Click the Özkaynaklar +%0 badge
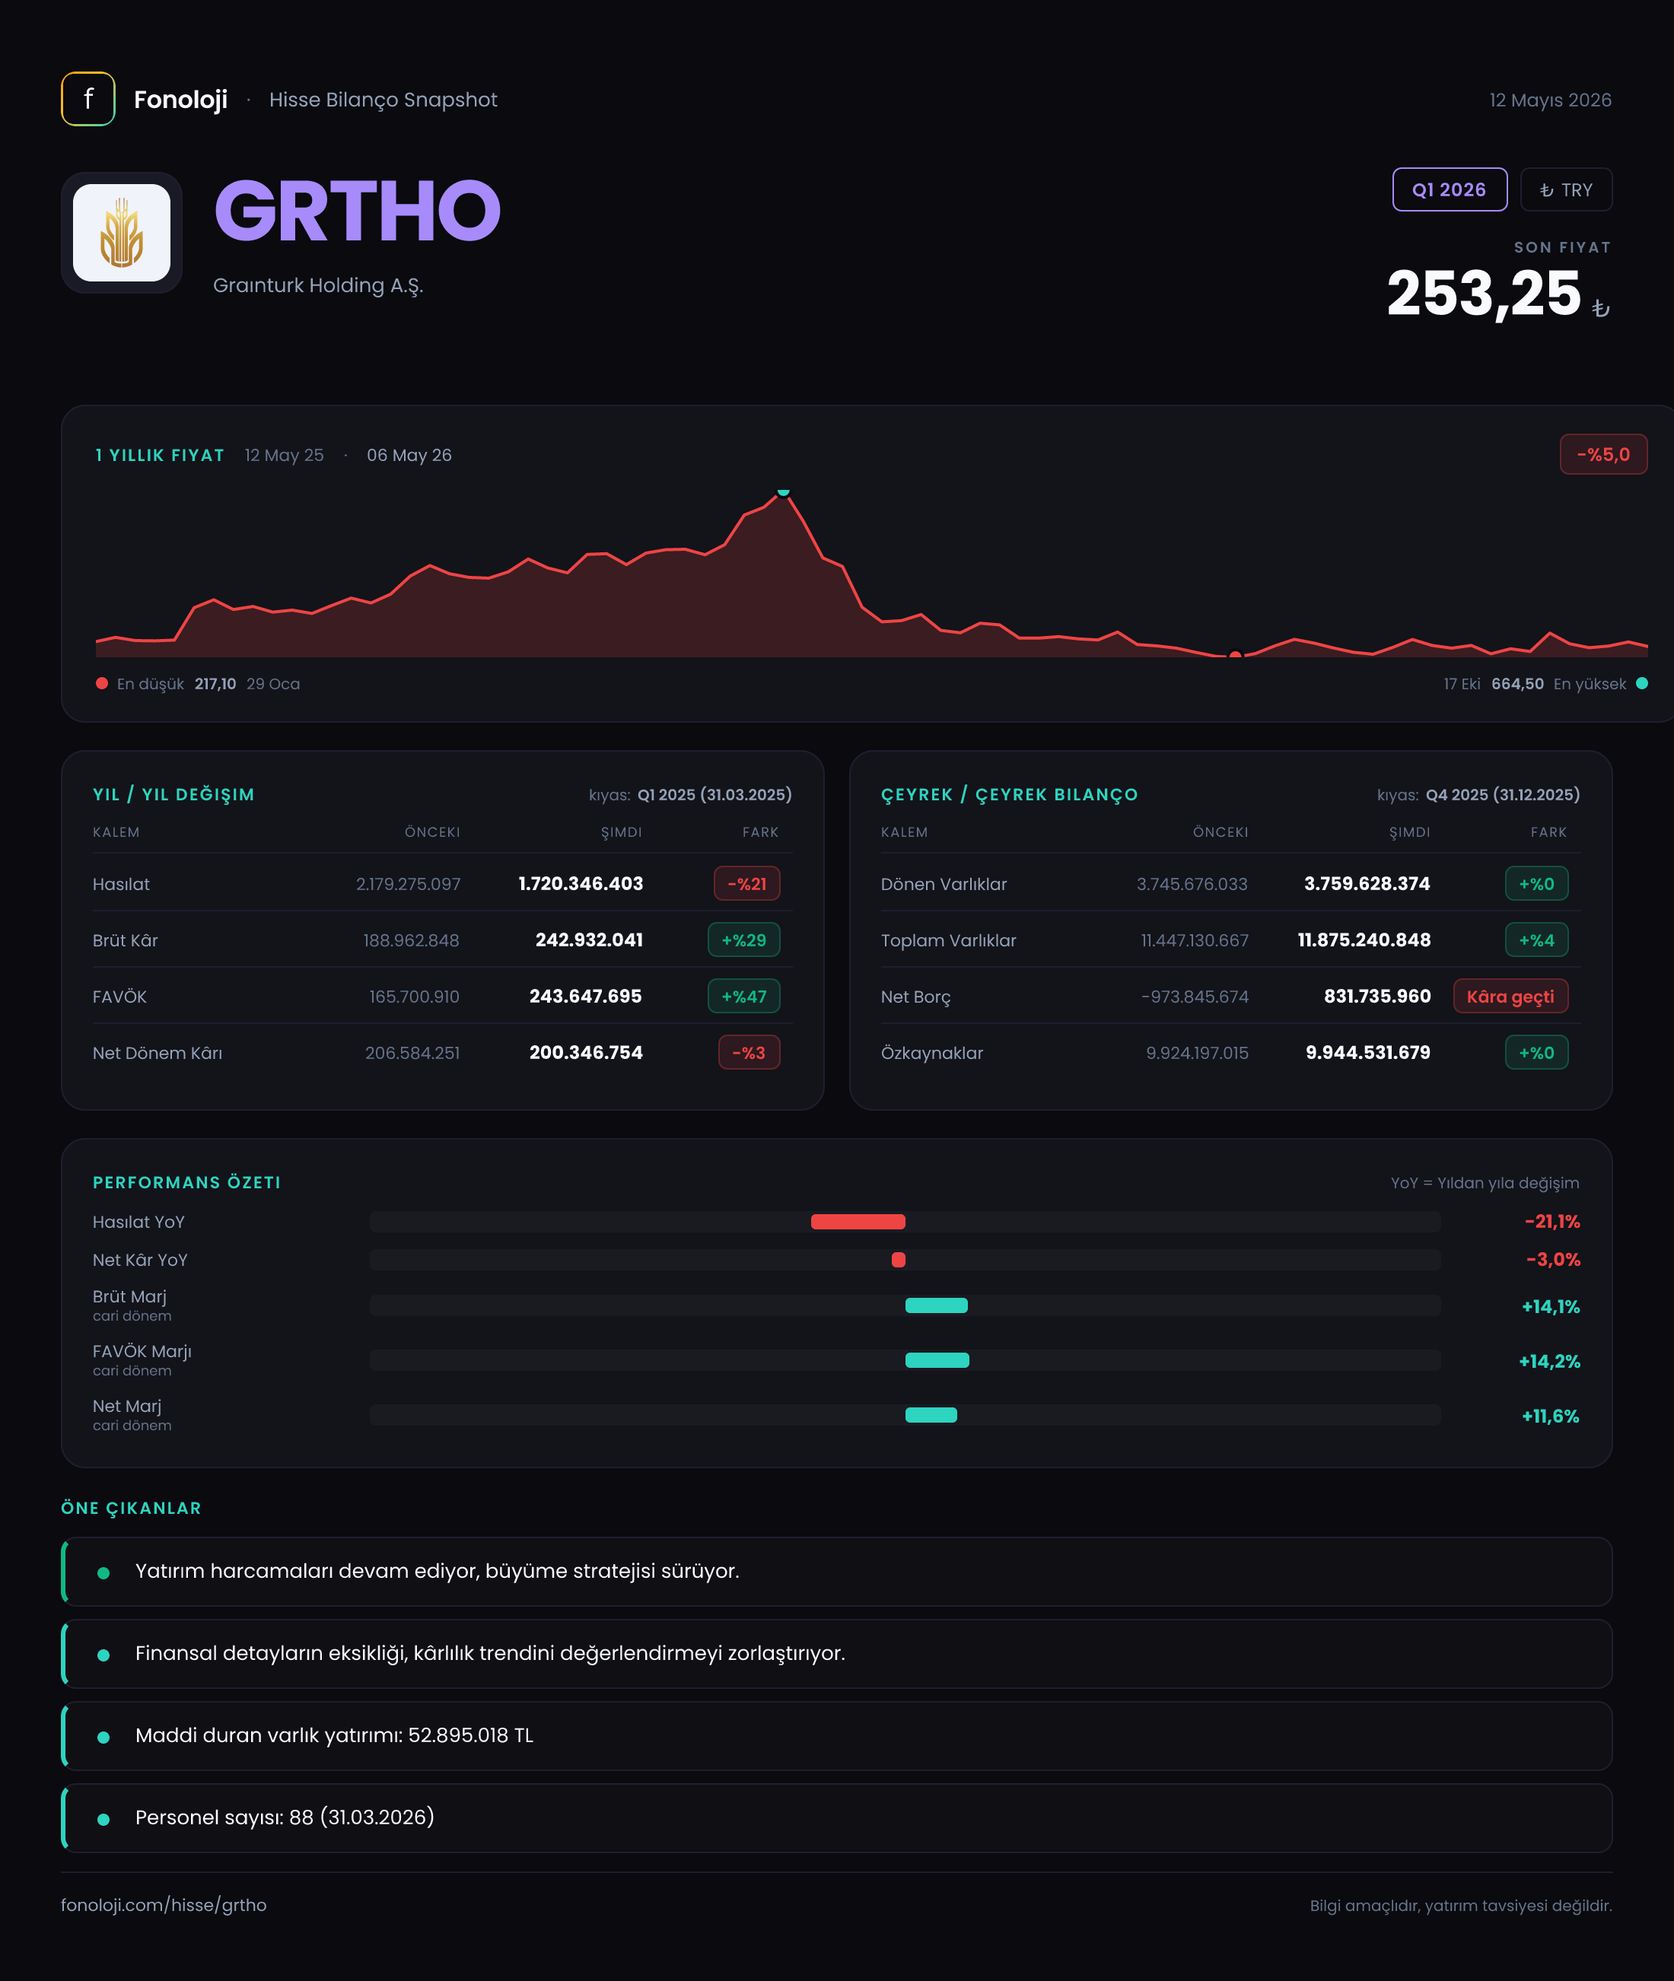This screenshot has height=1981, width=1674. (x=1536, y=1052)
